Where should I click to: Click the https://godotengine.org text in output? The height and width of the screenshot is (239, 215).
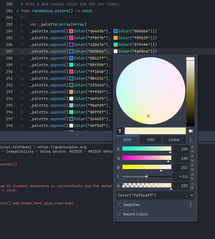pyautogui.click(x=62, y=147)
